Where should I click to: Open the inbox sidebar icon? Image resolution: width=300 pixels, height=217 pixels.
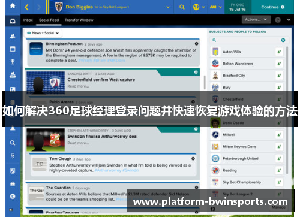[x=13, y=21]
